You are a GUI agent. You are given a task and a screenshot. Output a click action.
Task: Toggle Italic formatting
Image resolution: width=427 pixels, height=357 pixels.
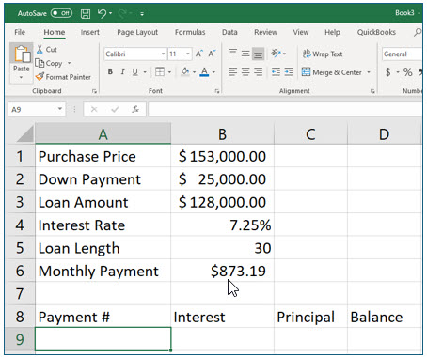coord(123,72)
